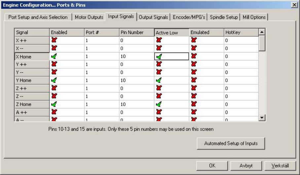The height and width of the screenshot is (175, 300).
Task: Select Port # cell for X Home row
Action: click(102, 56)
